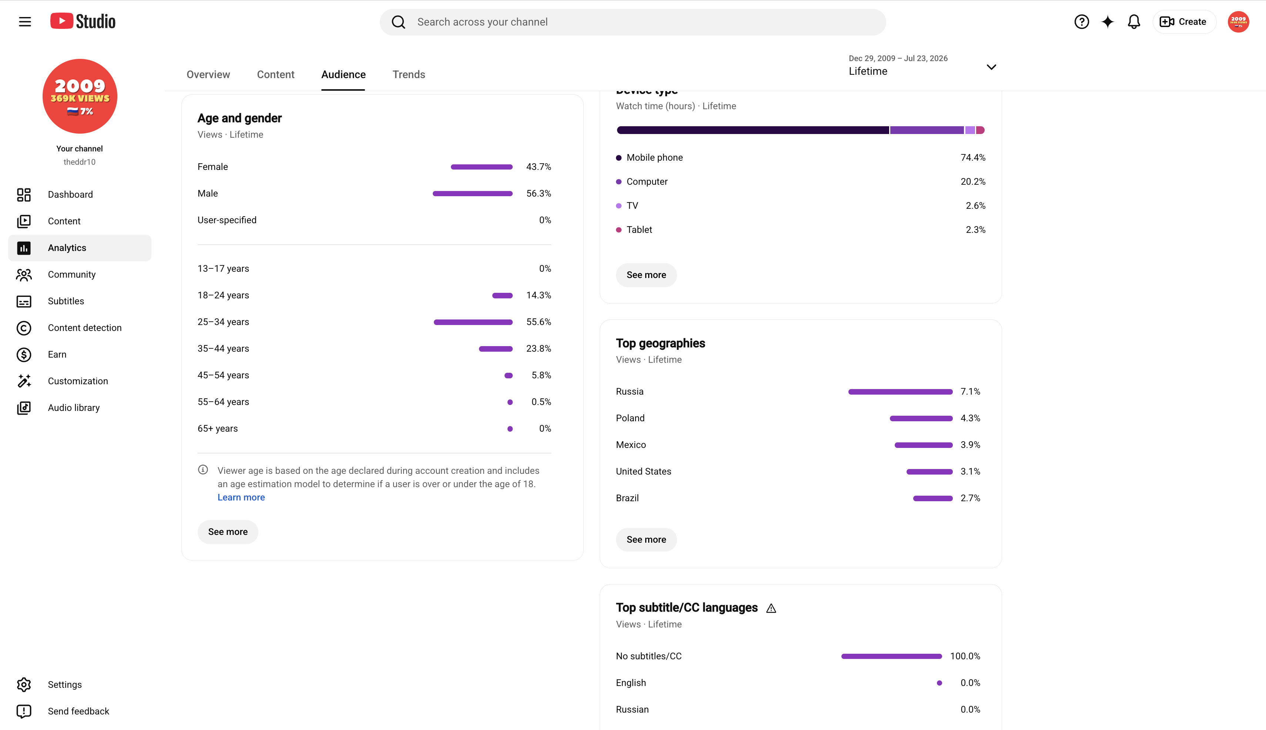
Task: Switch to the Trends tab
Action: coord(409,74)
